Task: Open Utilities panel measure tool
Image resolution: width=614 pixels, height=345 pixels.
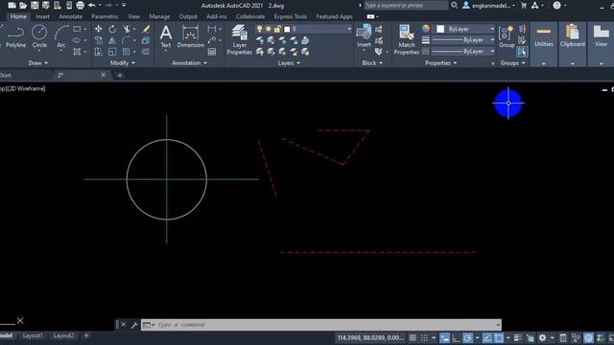Action: [x=544, y=36]
